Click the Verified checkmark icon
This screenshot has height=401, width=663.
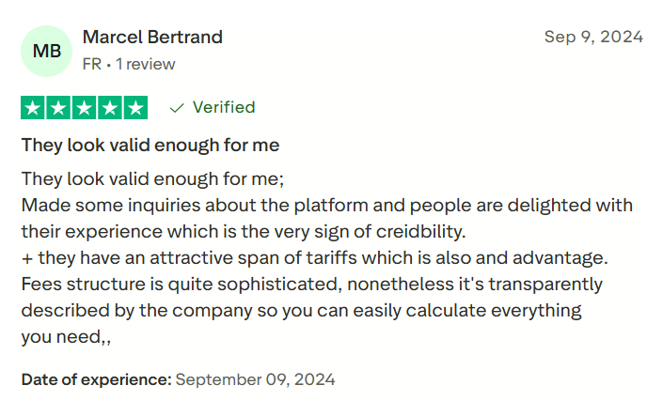(176, 108)
